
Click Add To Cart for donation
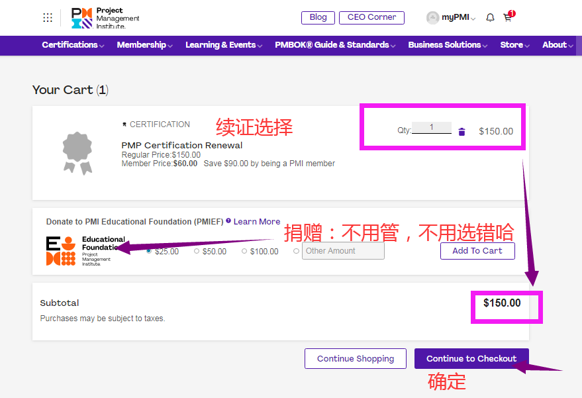coord(477,251)
